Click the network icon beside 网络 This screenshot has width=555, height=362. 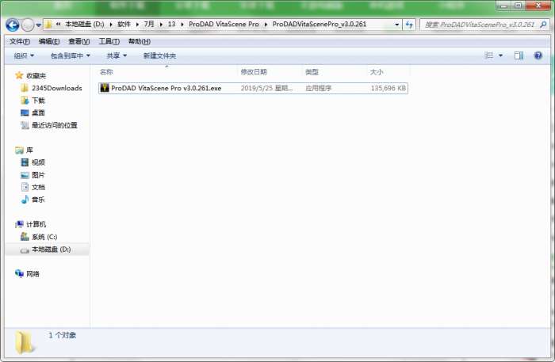pos(19,273)
